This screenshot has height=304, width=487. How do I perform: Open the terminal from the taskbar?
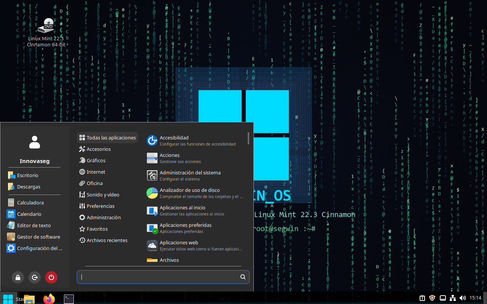(68, 299)
